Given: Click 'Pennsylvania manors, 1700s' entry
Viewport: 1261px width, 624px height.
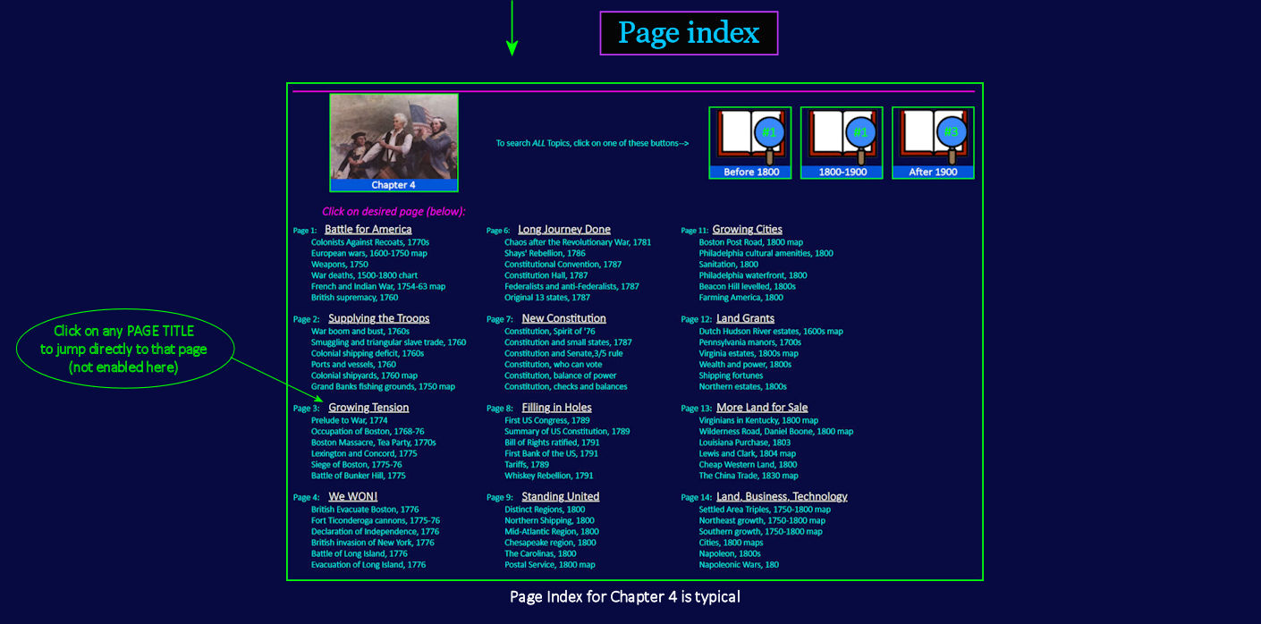Looking at the screenshot, I should pos(750,342).
